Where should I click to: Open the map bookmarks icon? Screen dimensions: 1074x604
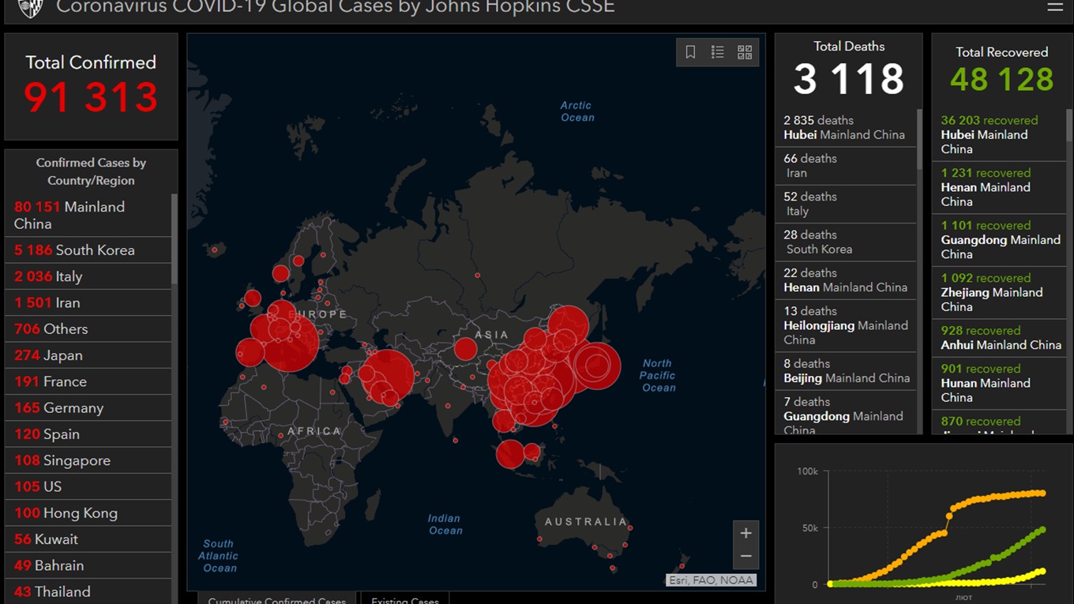click(x=690, y=52)
